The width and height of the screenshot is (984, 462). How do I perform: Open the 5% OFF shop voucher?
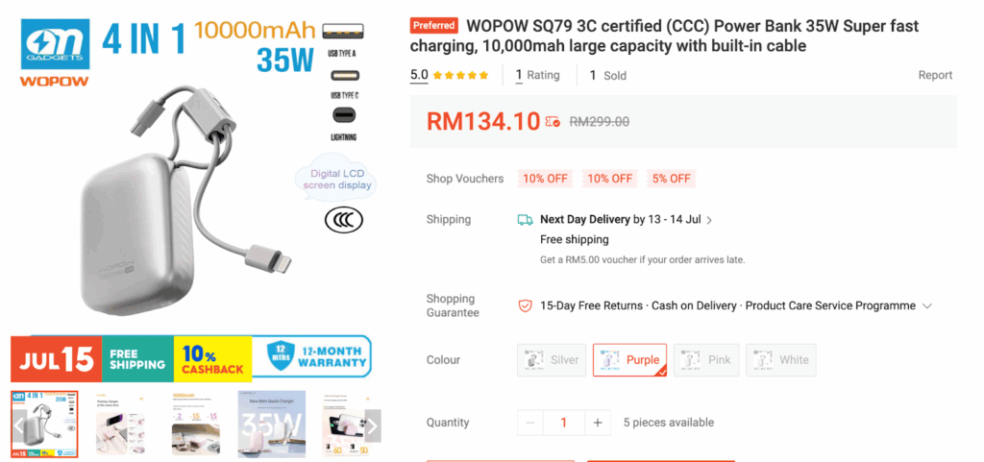click(671, 179)
